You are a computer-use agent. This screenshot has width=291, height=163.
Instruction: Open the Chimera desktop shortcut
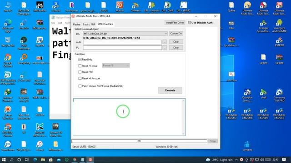click(x=135, y=7)
